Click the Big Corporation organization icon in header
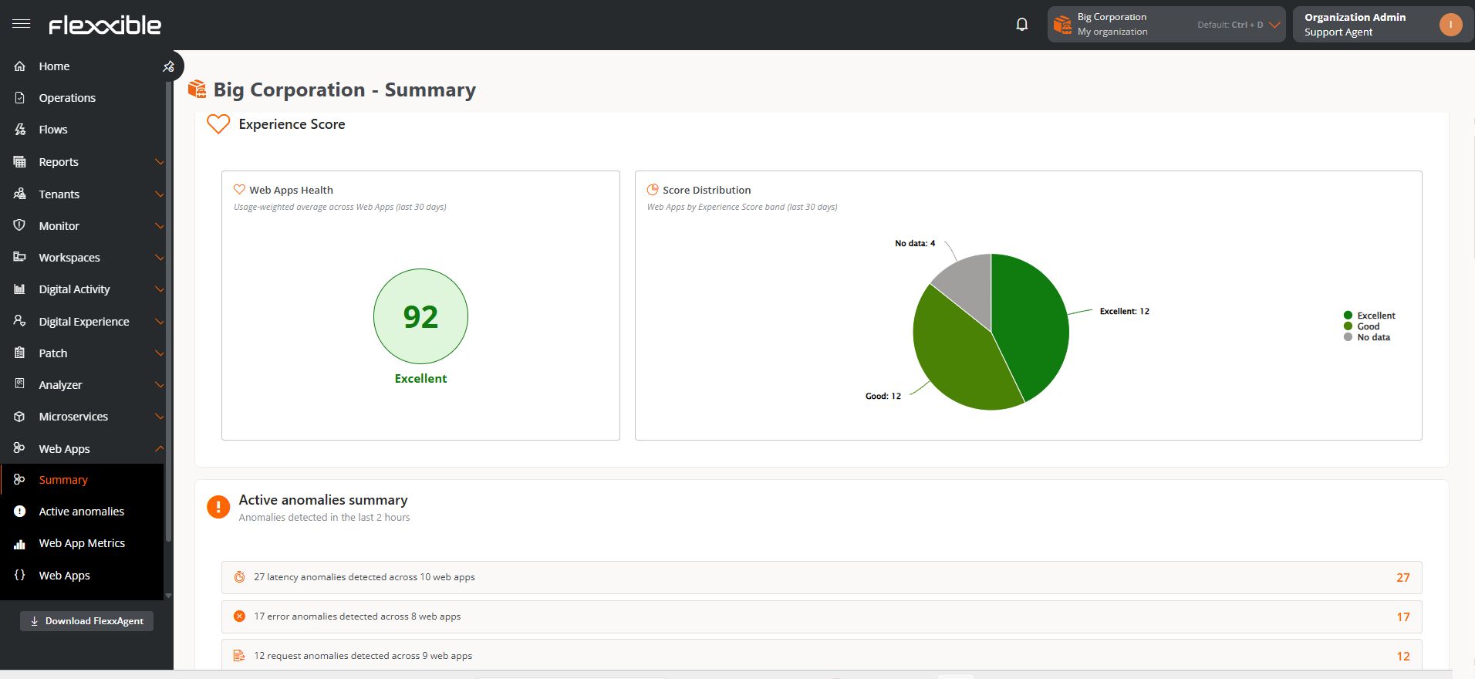Screen dimensions: 1475x679 1062,25
